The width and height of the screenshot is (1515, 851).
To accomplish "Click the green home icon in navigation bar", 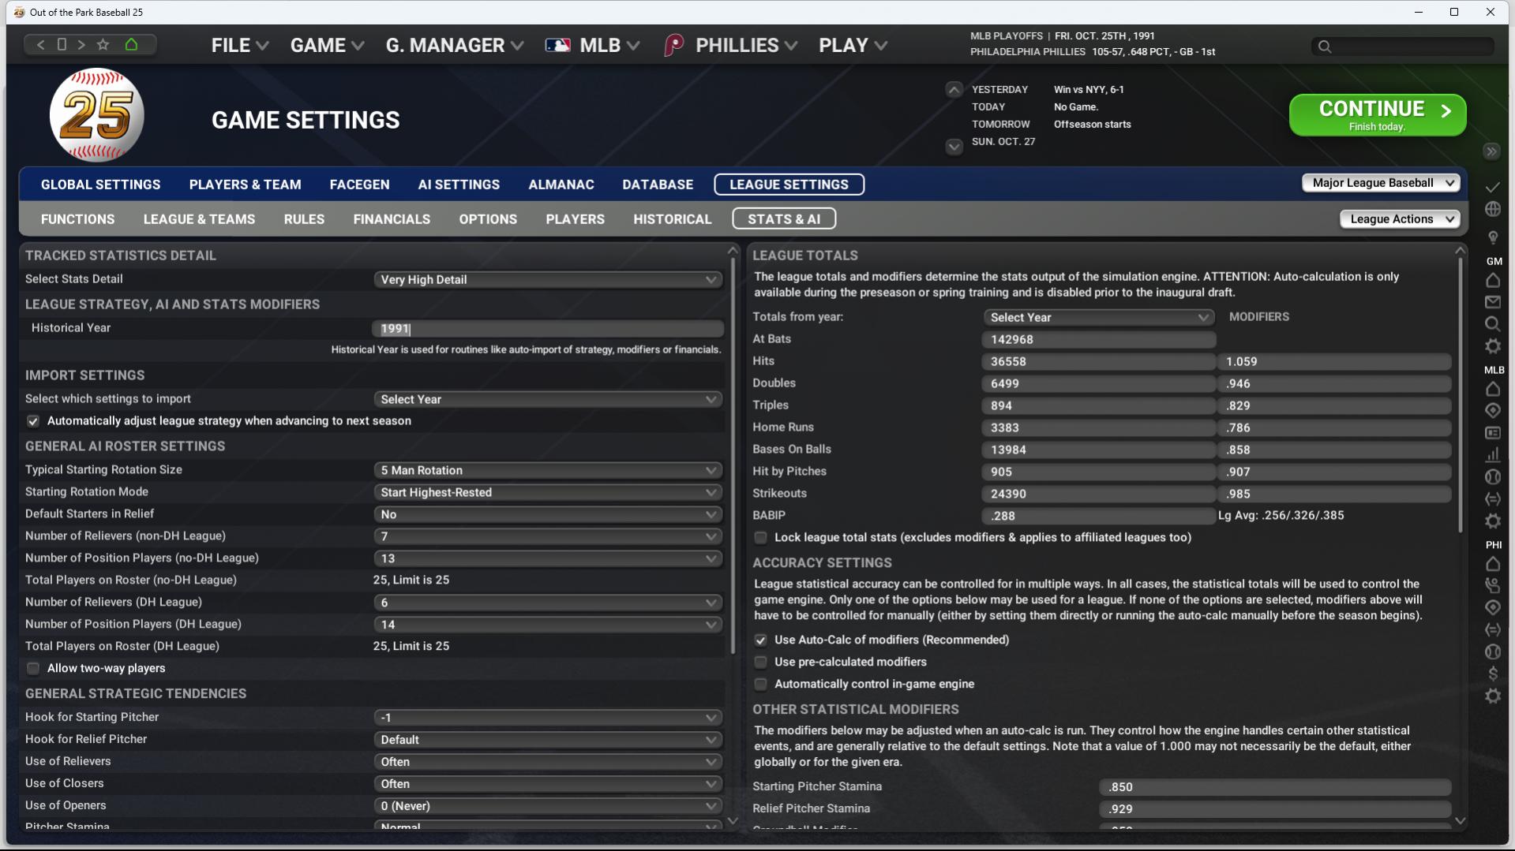I will click(x=131, y=45).
